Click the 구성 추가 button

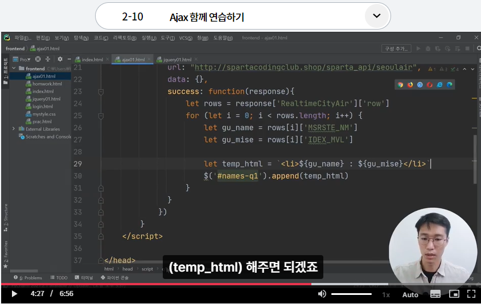click(396, 48)
